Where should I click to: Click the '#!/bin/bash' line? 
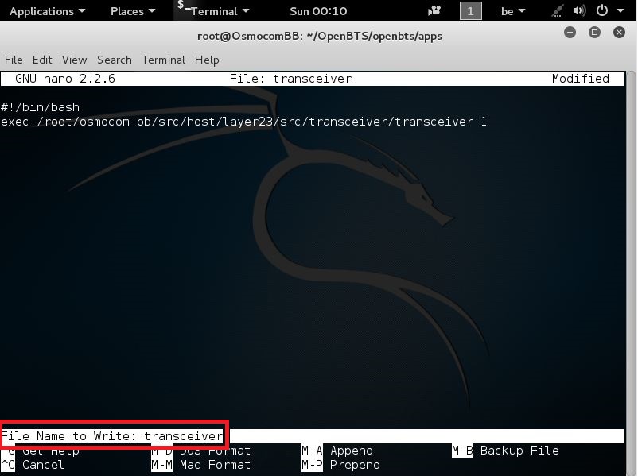pyautogui.click(x=40, y=107)
